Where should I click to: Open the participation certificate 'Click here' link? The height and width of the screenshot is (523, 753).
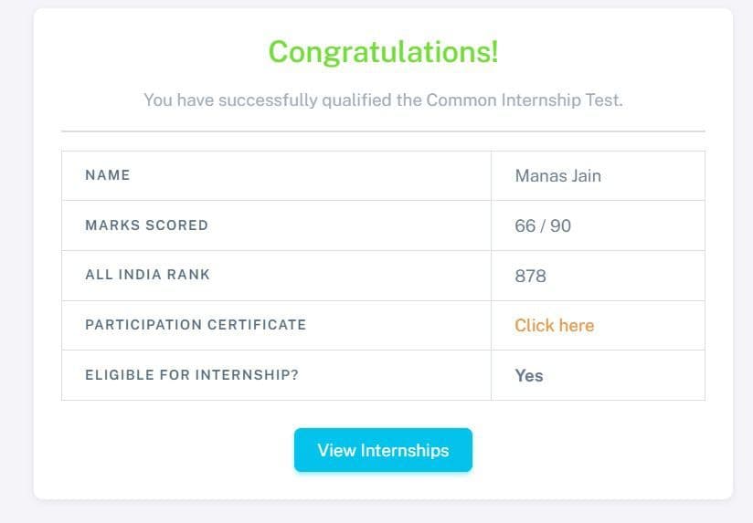click(x=554, y=325)
